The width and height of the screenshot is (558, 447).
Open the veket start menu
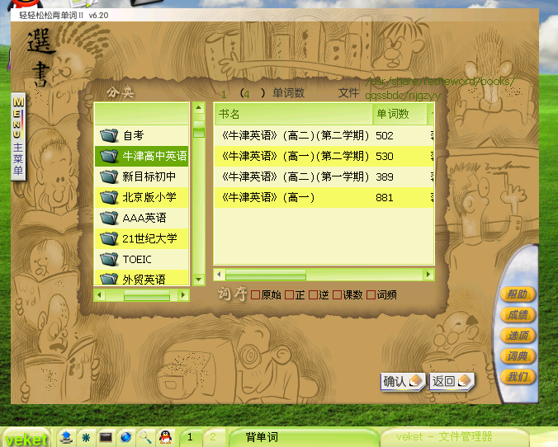tap(26, 438)
